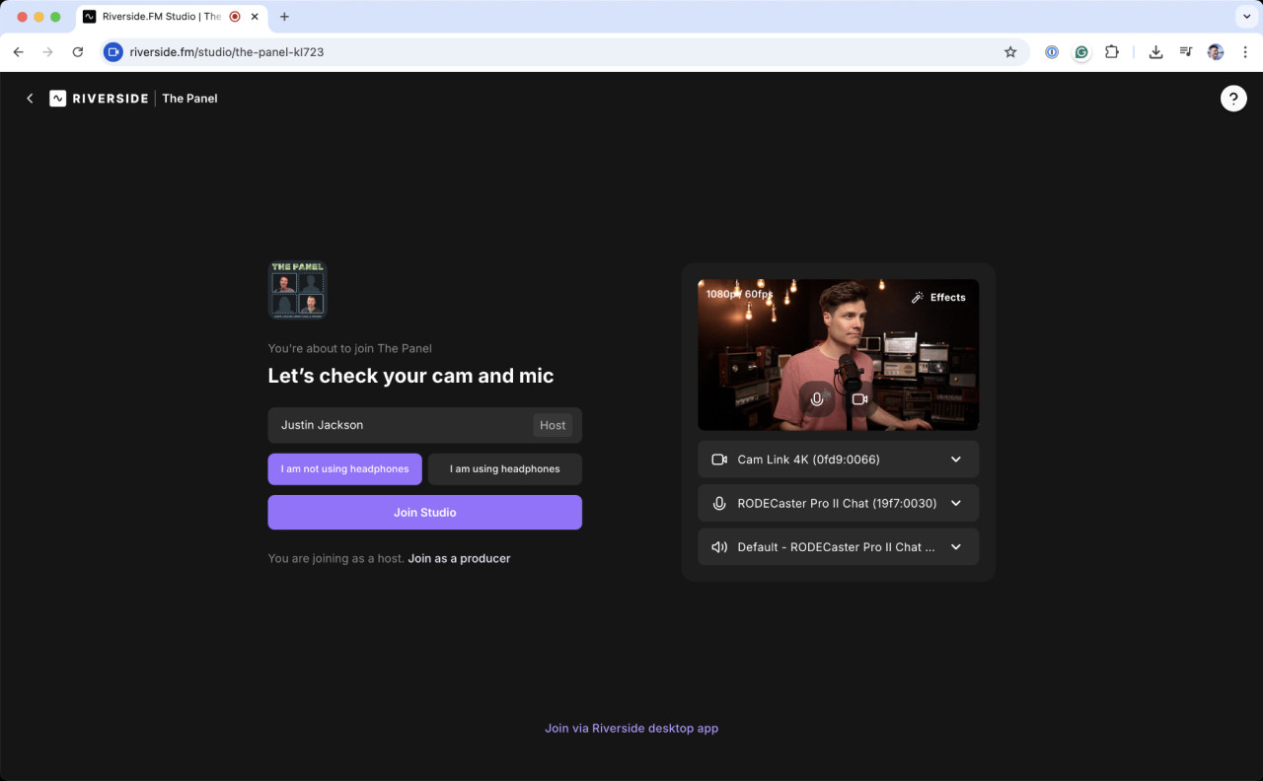The height and width of the screenshot is (781, 1263).
Task: Click the Grammarly extension icon
Action: point(1081,52)
